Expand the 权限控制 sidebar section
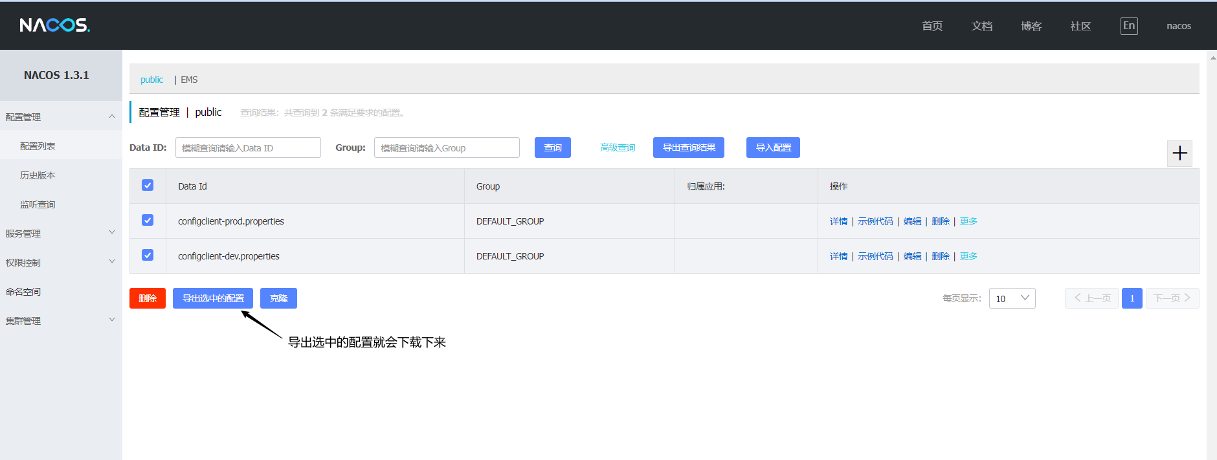 tap(61, 263)
